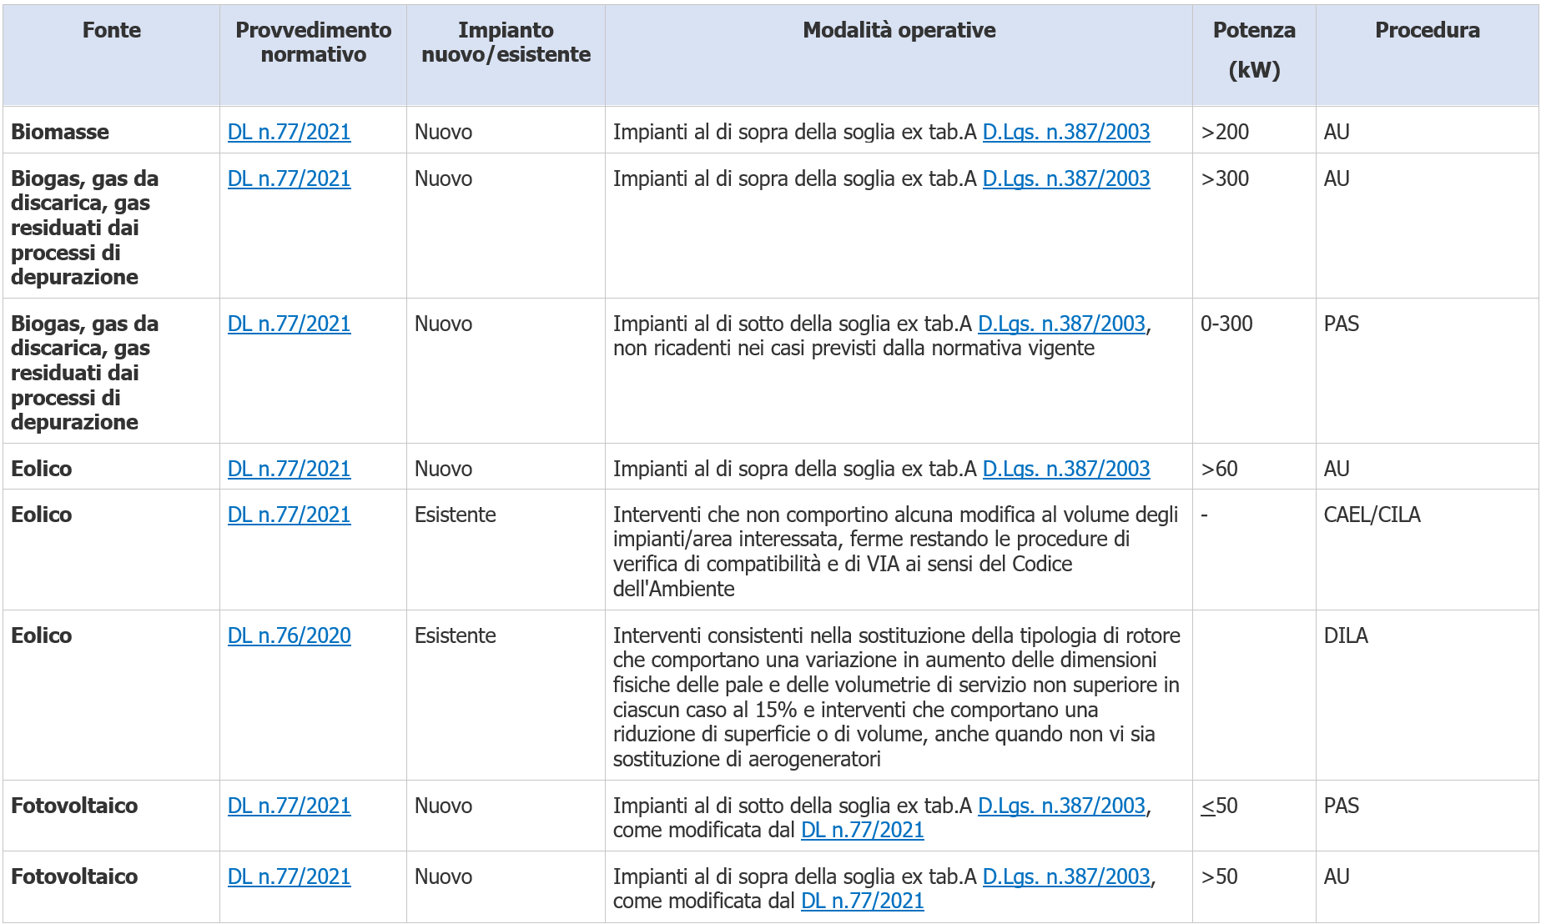Click DL n.77/2021 in Biogas >300 row
The height and width of the screenshot is (924, 1541).
click(289, 178)
